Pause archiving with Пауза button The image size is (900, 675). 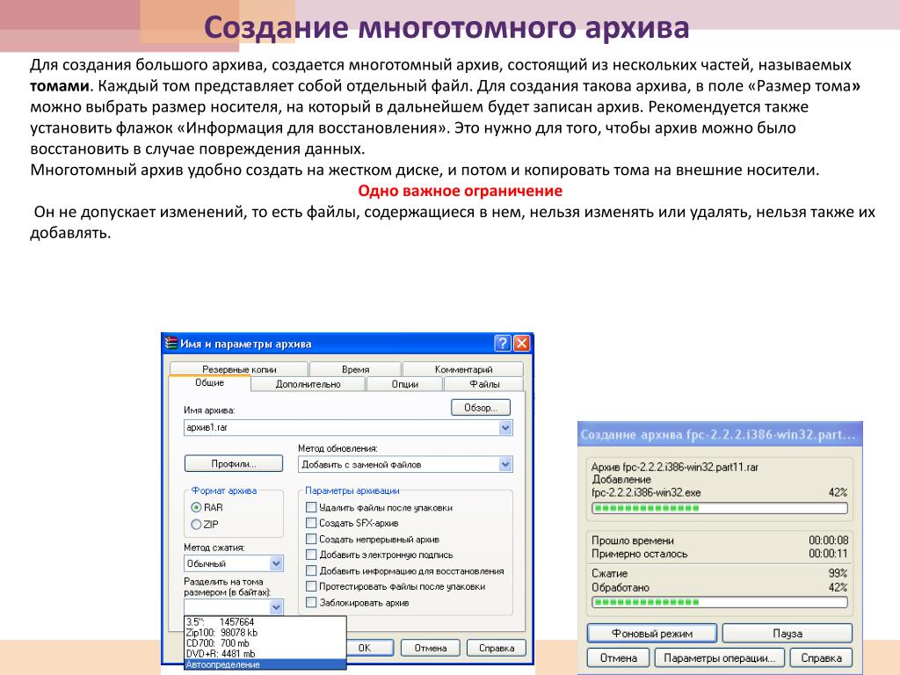click(x=787, y=633)
